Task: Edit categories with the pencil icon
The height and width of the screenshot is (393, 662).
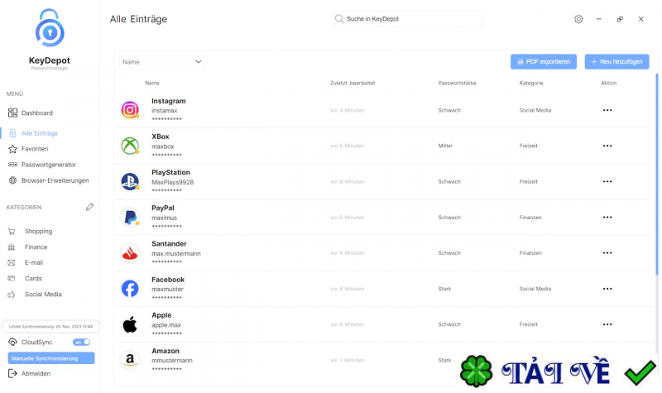Action: click(x=89, y=207)
